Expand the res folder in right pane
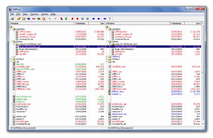This screenshot has width=213, height=138. (x=107, y=61)
